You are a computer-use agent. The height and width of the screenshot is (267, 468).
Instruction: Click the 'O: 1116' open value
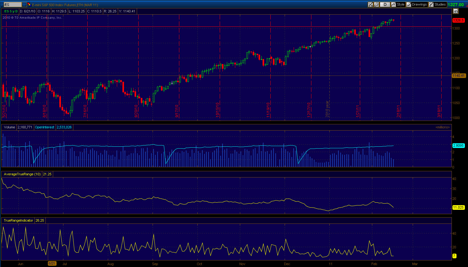[x=44, y=11]
